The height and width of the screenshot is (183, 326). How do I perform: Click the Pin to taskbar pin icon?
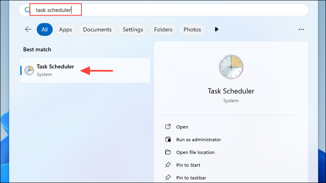click(x=168, y=178)
